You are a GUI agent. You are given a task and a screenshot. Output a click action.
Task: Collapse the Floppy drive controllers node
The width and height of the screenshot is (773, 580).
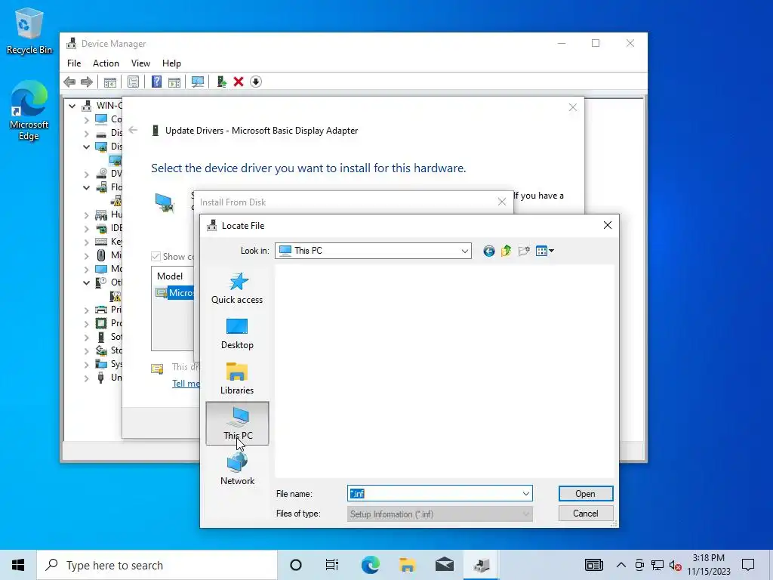(x=86, y=187)
